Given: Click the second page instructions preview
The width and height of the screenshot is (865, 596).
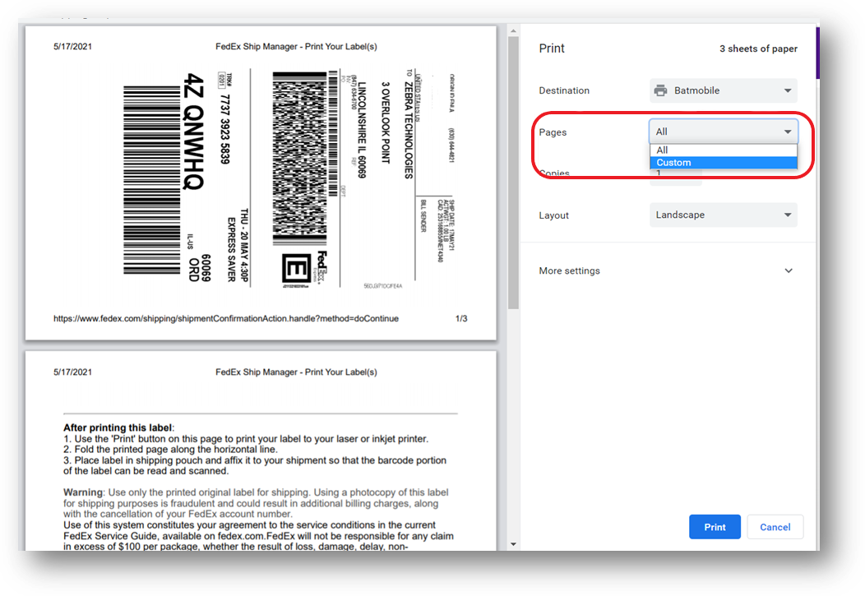Looking at the screenshot, I should (261, 450).
